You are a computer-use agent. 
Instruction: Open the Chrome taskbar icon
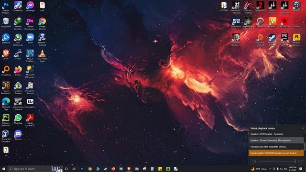(90, 169)
